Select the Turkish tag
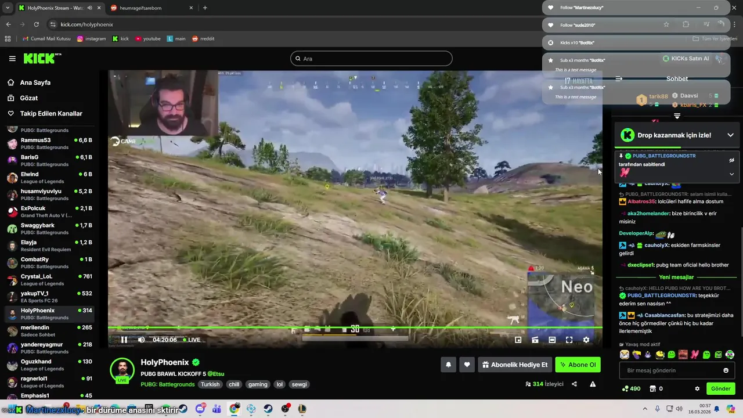This screenshot has height=418, width=743. (210, 384)
